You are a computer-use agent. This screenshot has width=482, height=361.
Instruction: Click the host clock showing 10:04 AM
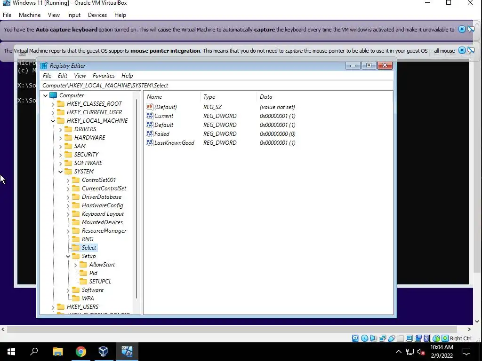(442, 347)
